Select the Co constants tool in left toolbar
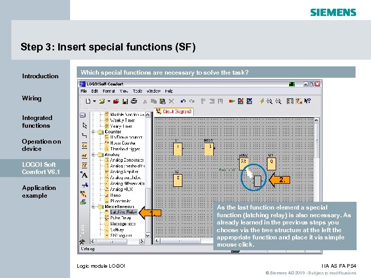Screen dimensions: 371x278 click(x=85, y=146)
